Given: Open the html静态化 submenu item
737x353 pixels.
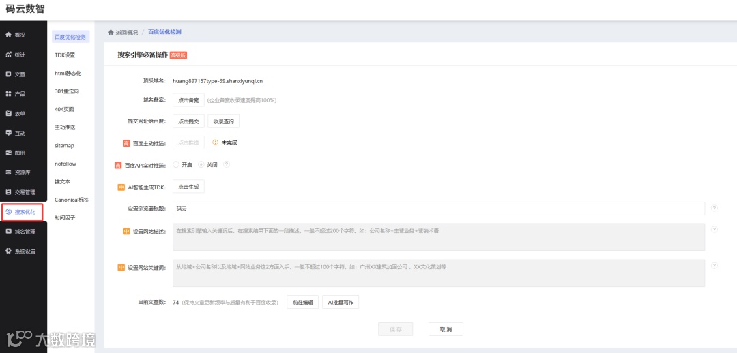Looking at the screenshot, I should (x=68, y=73).
